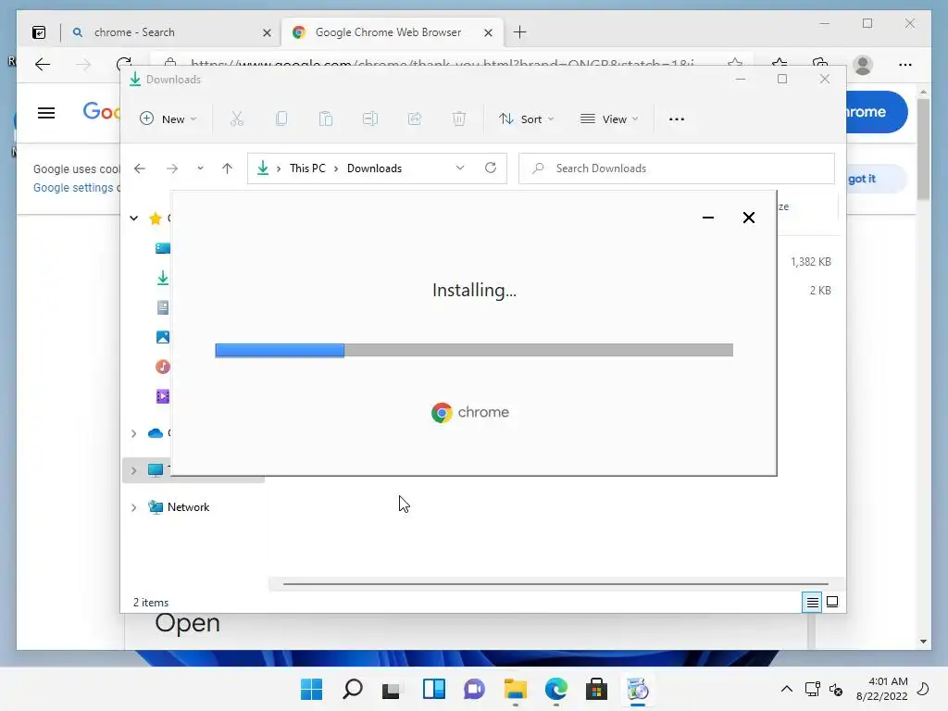Open the Sort dropdown in Explorer

click(x=526, y=119)
